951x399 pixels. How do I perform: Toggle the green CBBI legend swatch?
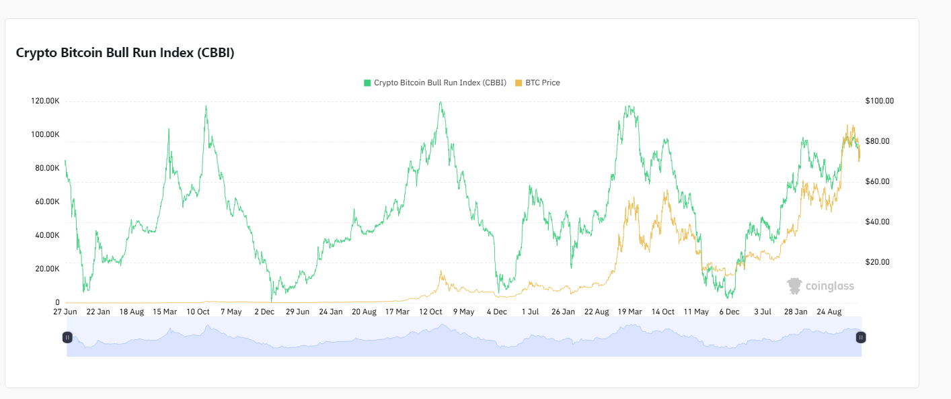[x=367, y=83]
